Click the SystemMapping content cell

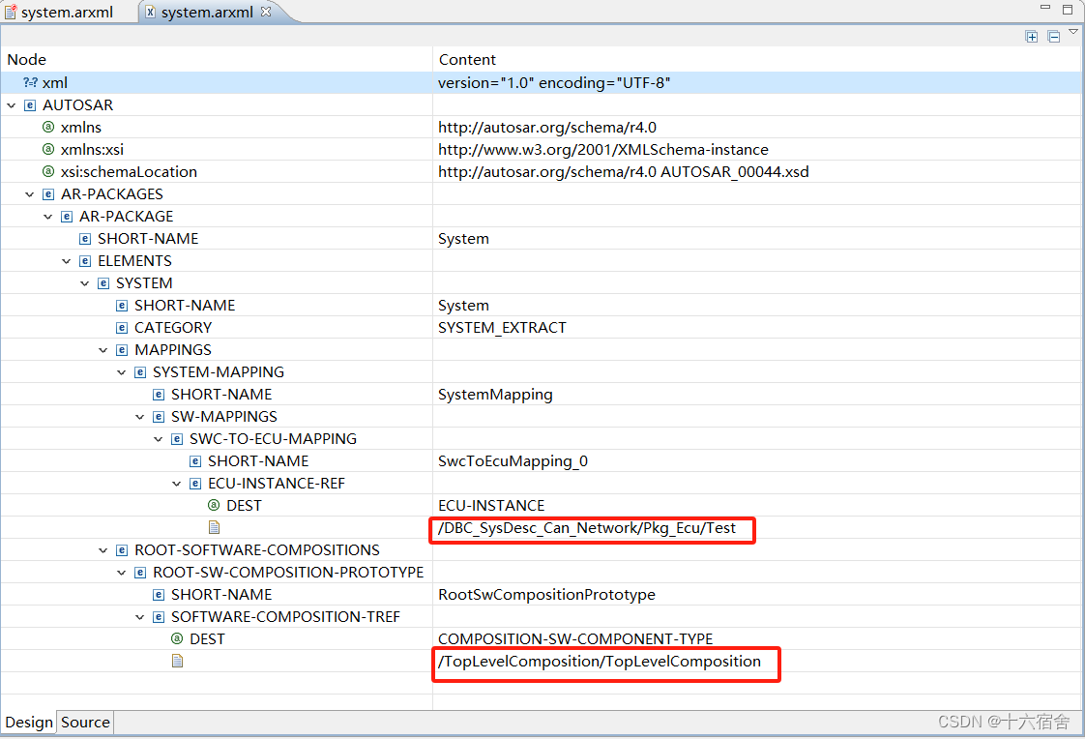495,395
